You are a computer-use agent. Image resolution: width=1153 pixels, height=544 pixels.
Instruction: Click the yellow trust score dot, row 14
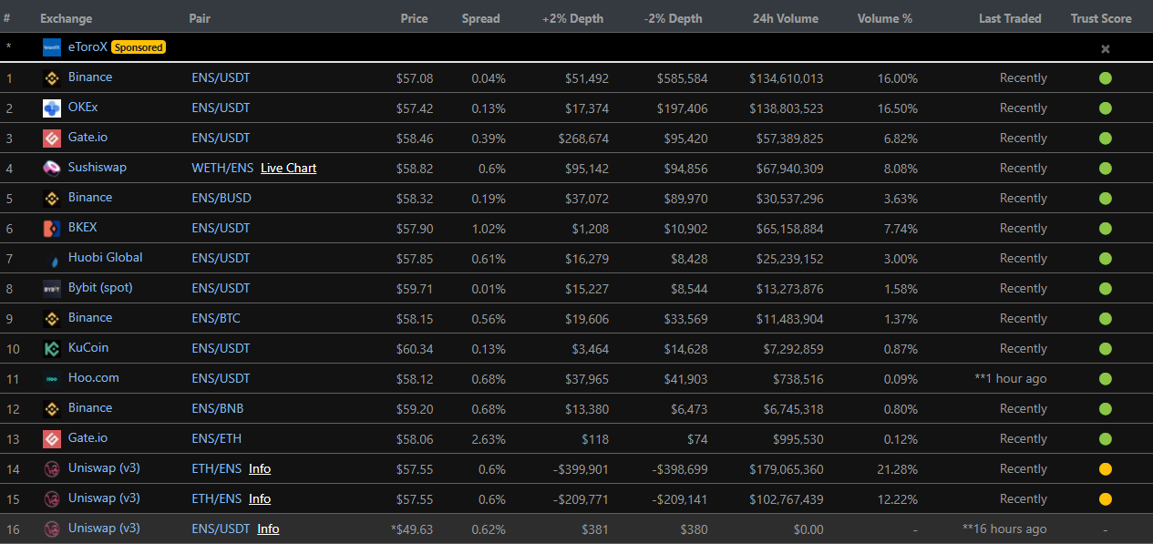point(1105,469)
